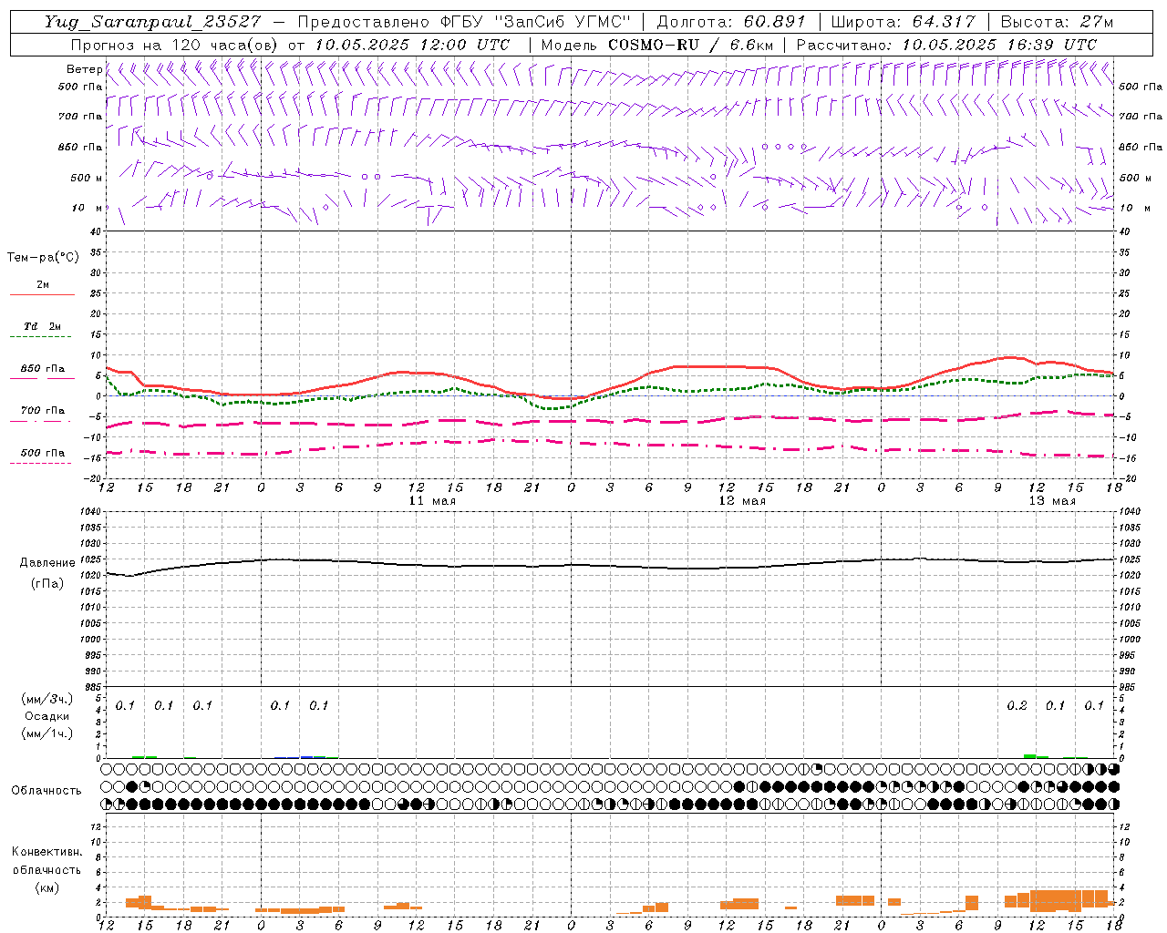Viewport: 1167px width, 933px height.
Task: Select the 500 гПа temperature legend entry
Action: tap(43, 453)
